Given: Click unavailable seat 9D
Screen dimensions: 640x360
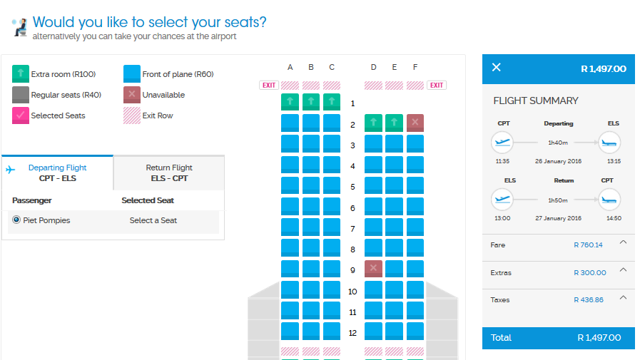Looking at the screenshot, I should pyautogui.click(x=373, y=269).
